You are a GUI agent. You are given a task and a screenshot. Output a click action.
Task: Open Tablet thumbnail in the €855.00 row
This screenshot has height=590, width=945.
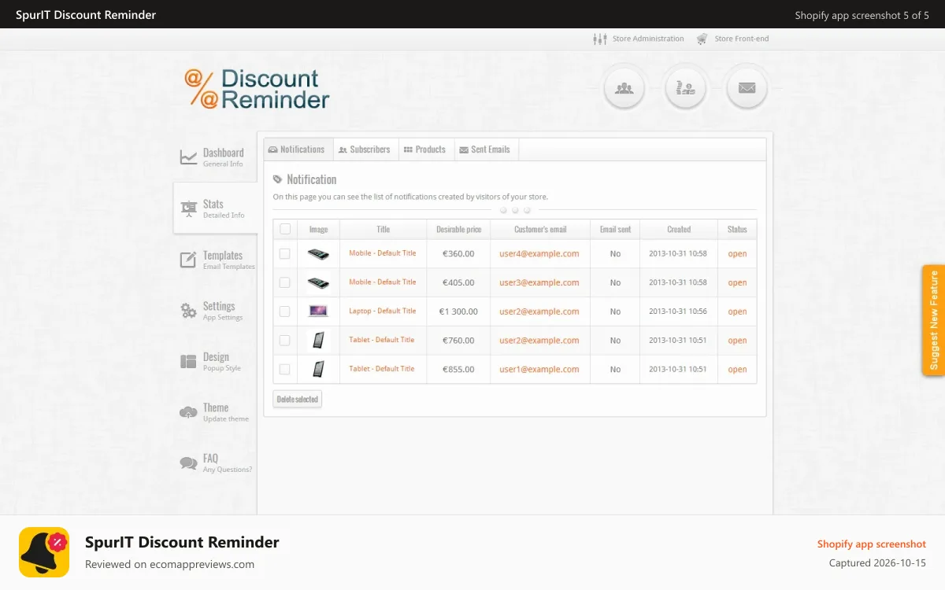click(x=318, y=369)
